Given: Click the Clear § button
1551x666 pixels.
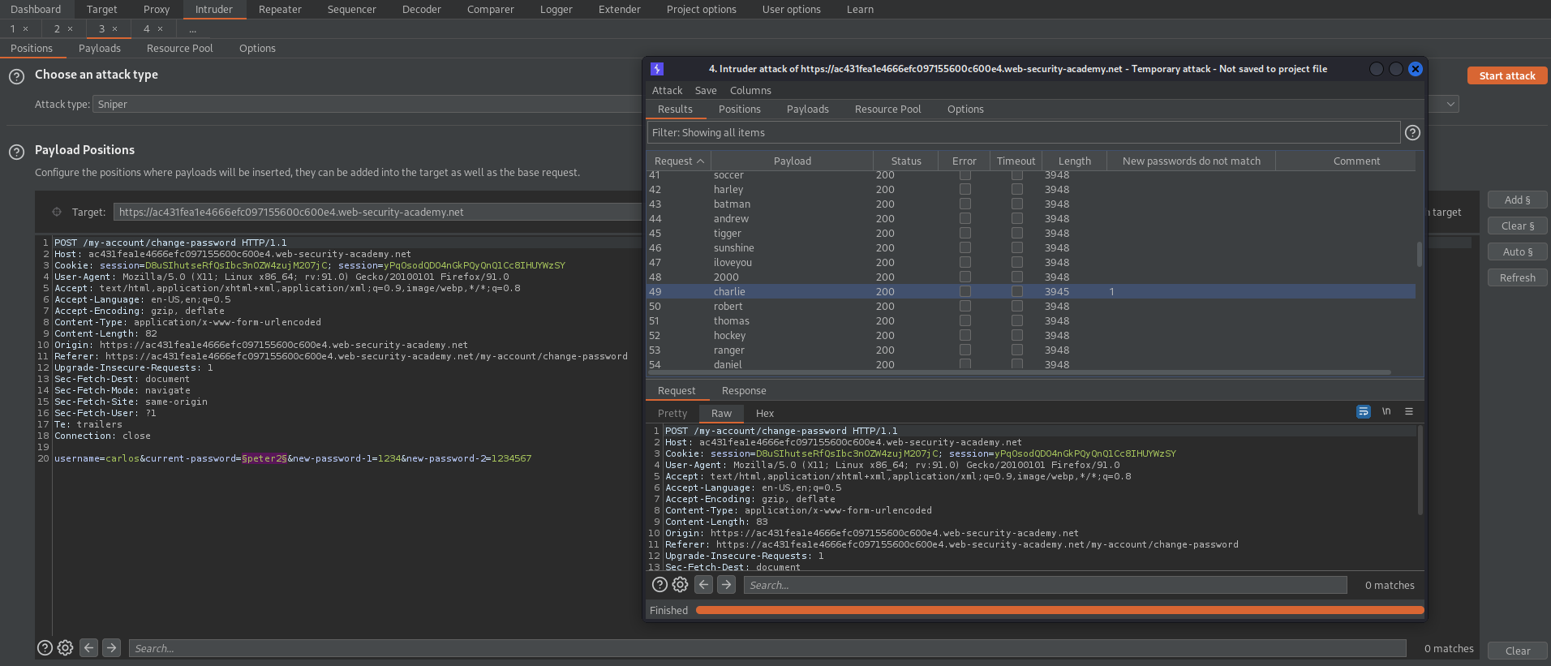Looking at the screenshot, I should (x=1518, y=226).
